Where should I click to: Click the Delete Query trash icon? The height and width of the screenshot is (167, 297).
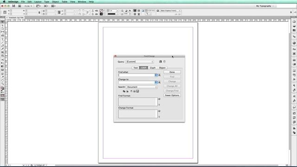point(164,62)
